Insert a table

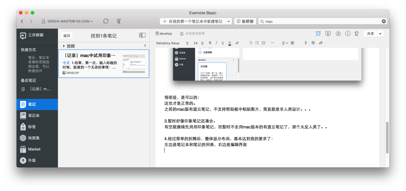pos(292,43)
